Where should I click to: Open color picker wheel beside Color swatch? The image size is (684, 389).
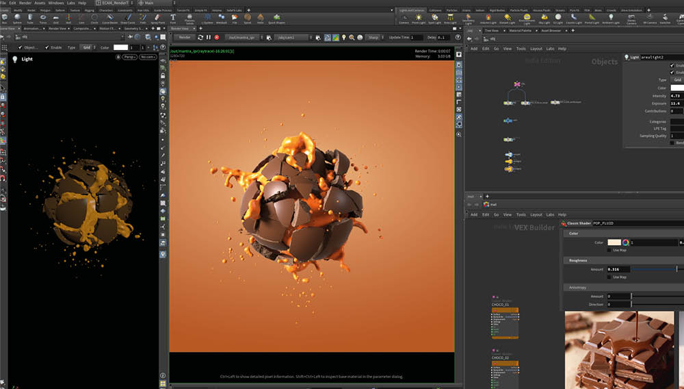pyautogui.click(x=625, y=242)
